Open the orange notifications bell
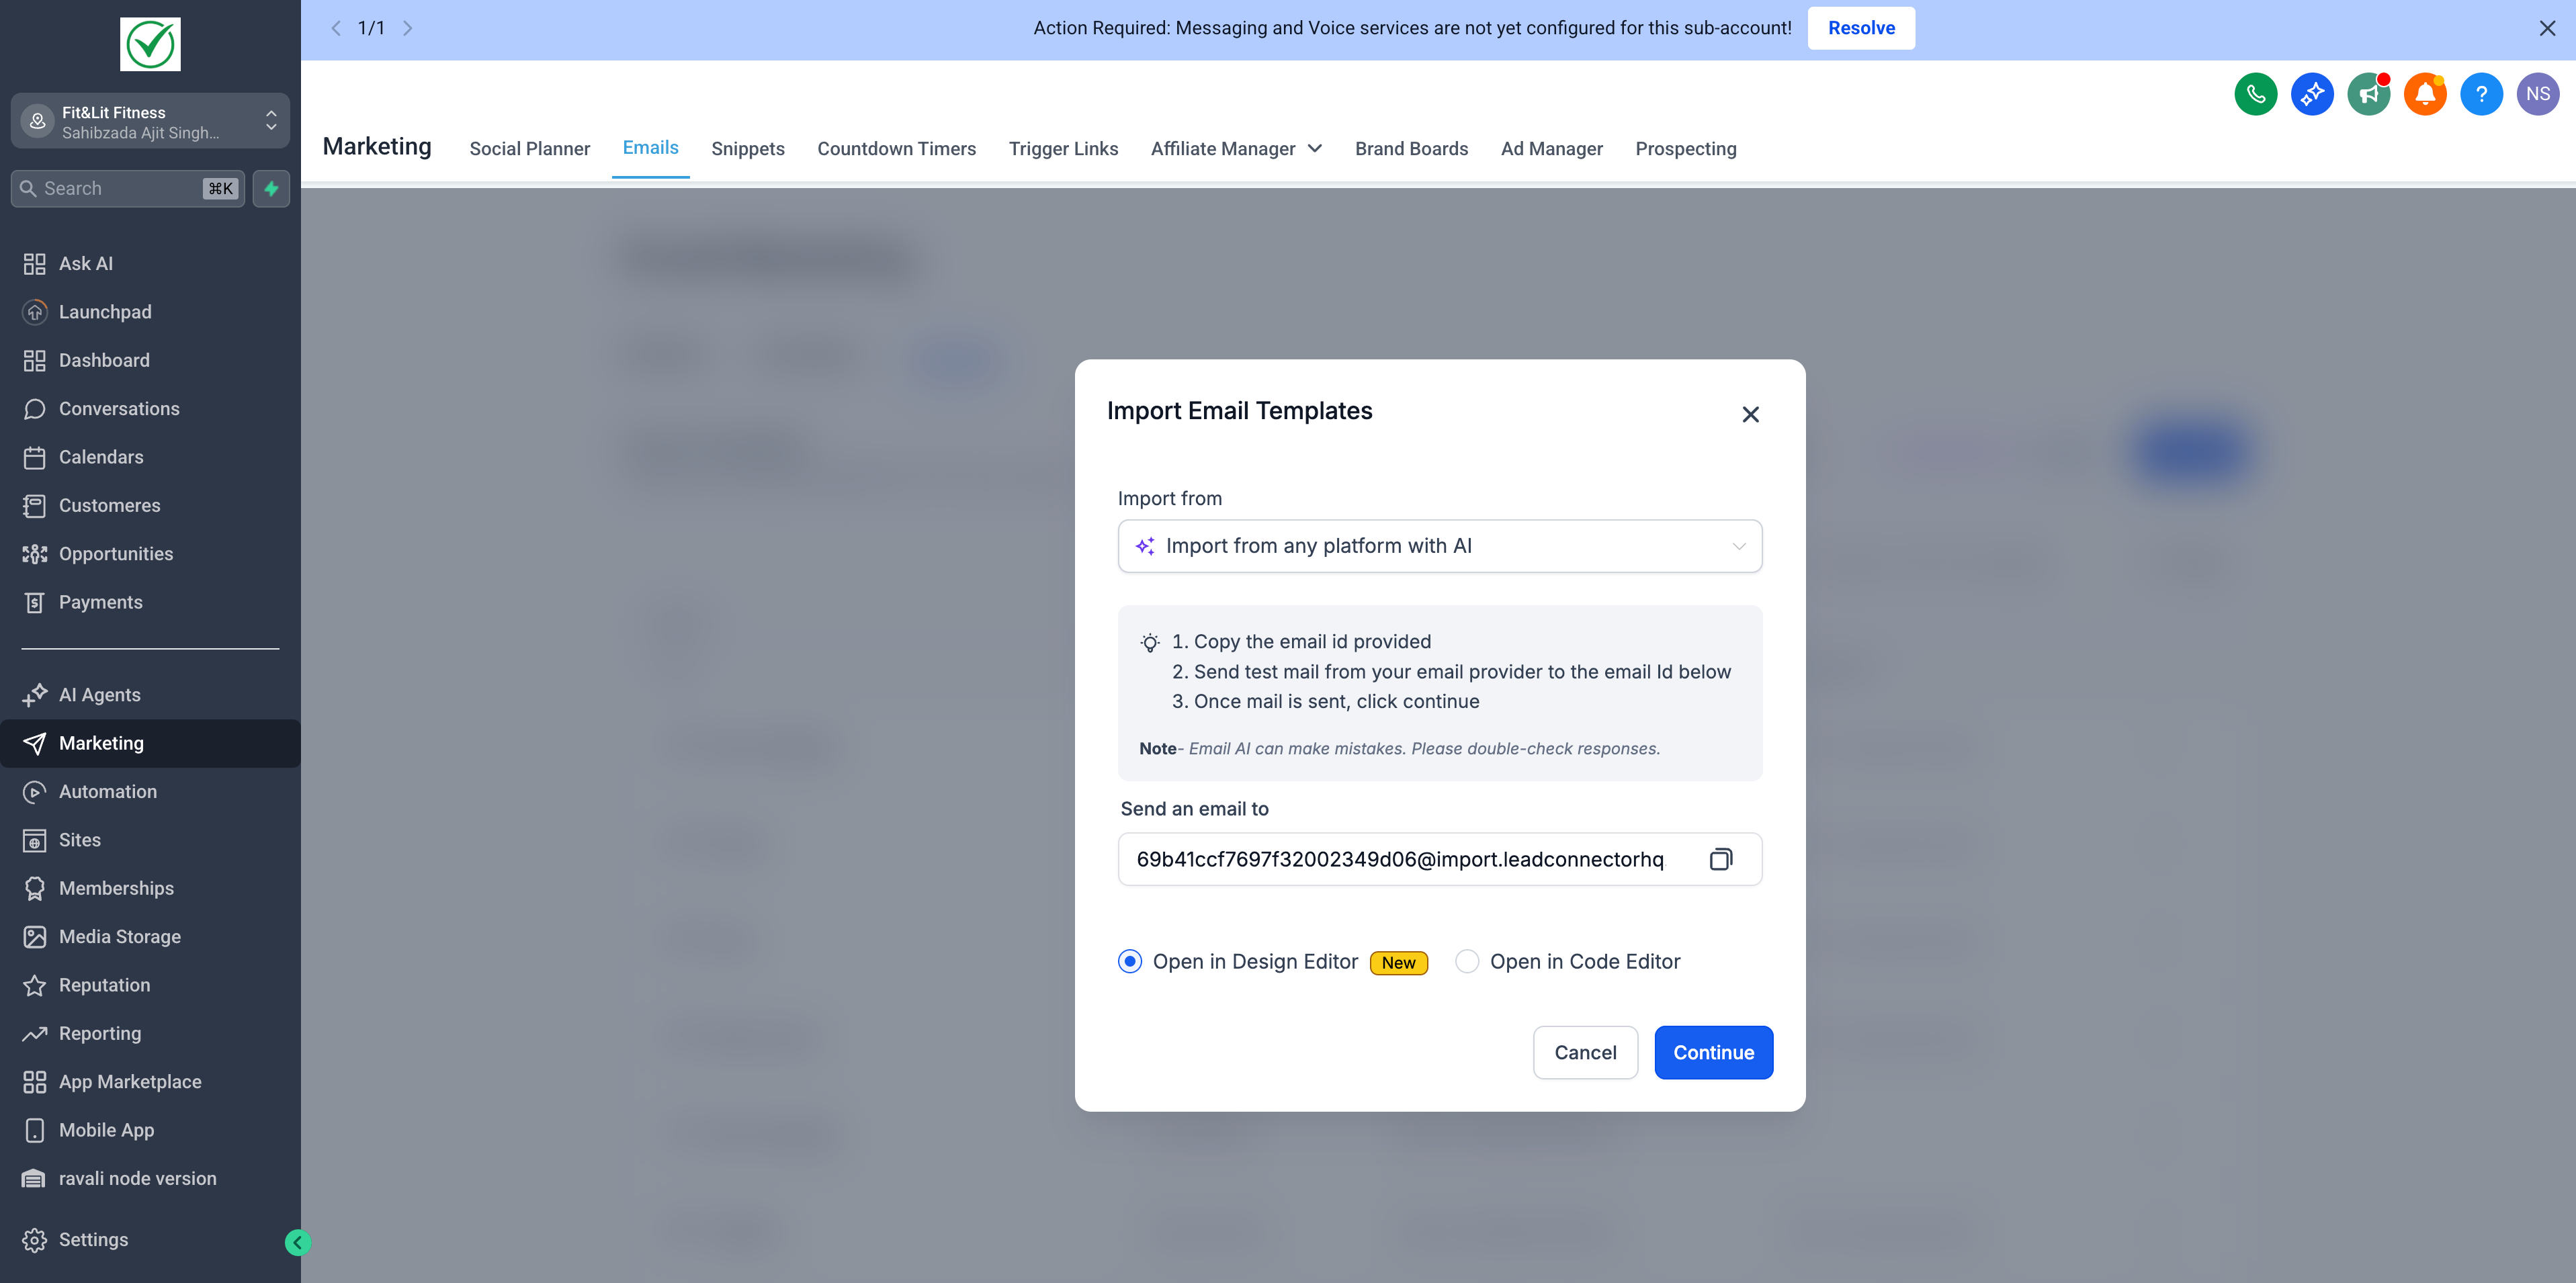 [2424, 94]
